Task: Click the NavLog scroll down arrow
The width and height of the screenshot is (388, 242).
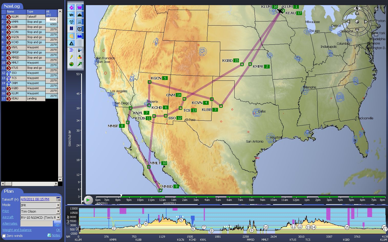Action: (x=60, y=179)
